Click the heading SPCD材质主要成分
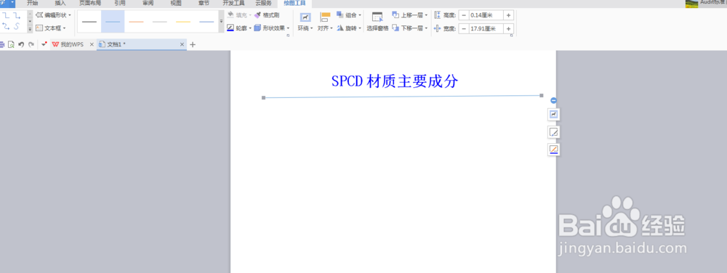727x273 pixels. pyautogui.click(x=395, y=81)
